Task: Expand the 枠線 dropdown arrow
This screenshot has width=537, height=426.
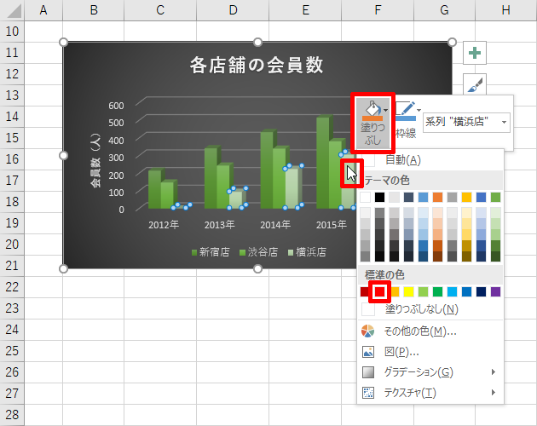Action: click(x=419, y=110)
